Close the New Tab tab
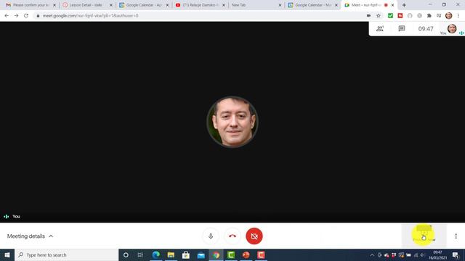The image size is (465, 261). pos(280,5)
